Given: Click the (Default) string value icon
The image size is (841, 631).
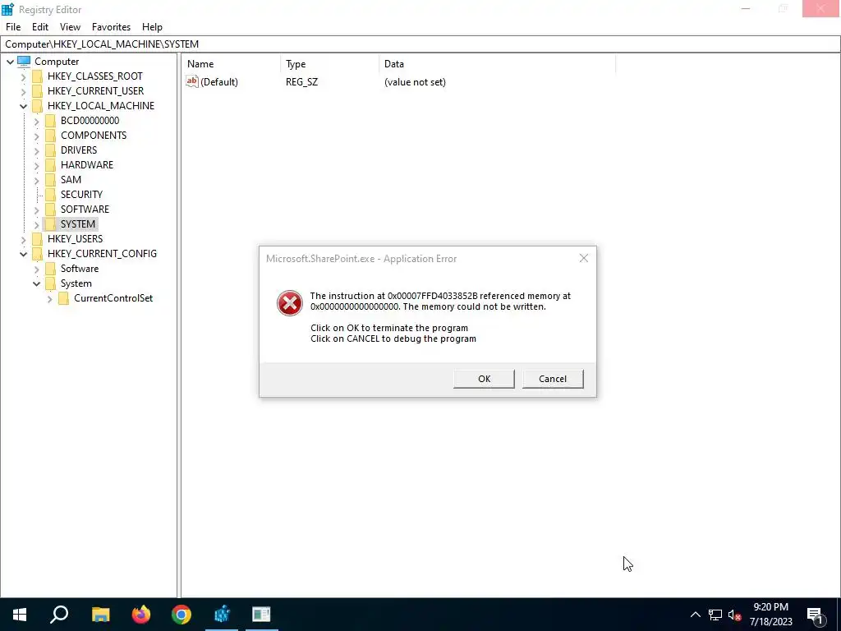Looking at the screenshot, I should [192, 81].
